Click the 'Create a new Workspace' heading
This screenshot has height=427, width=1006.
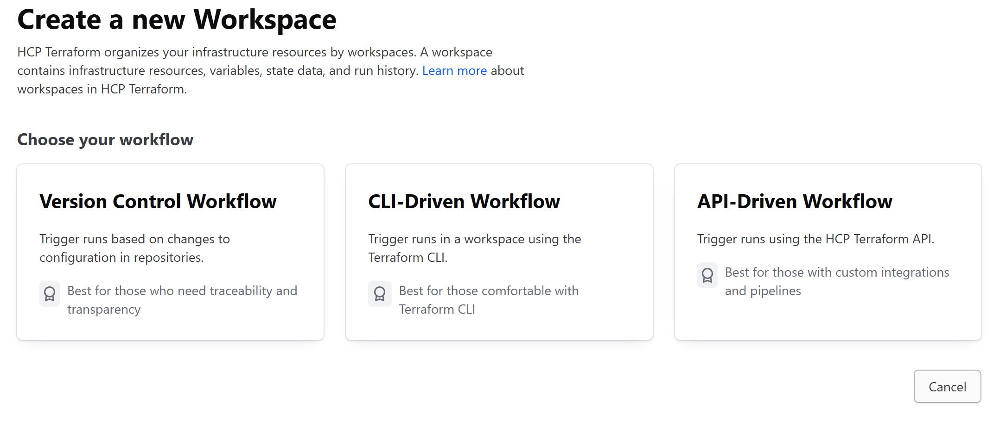[177, 20]
